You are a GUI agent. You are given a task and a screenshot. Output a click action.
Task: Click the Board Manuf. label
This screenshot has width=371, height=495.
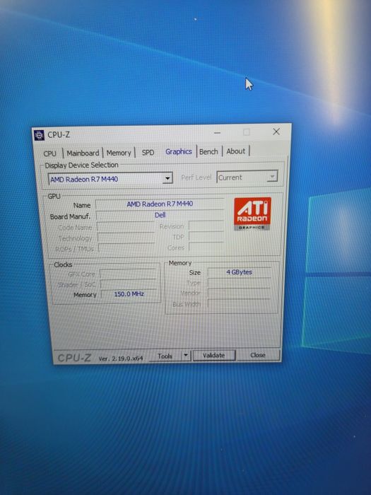pos(70,216)
